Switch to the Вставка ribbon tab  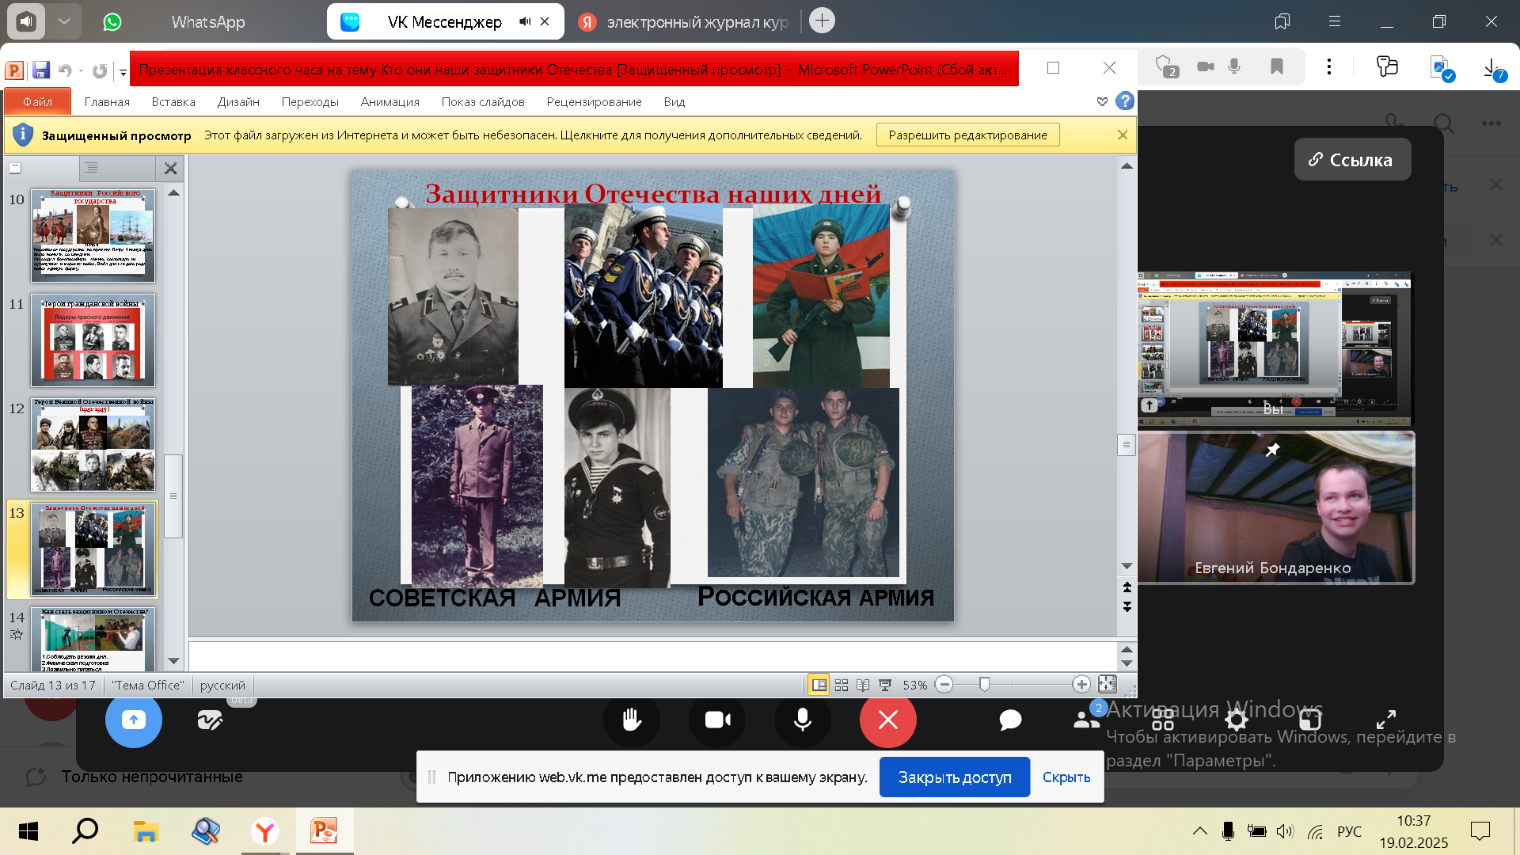click(173, 101)
